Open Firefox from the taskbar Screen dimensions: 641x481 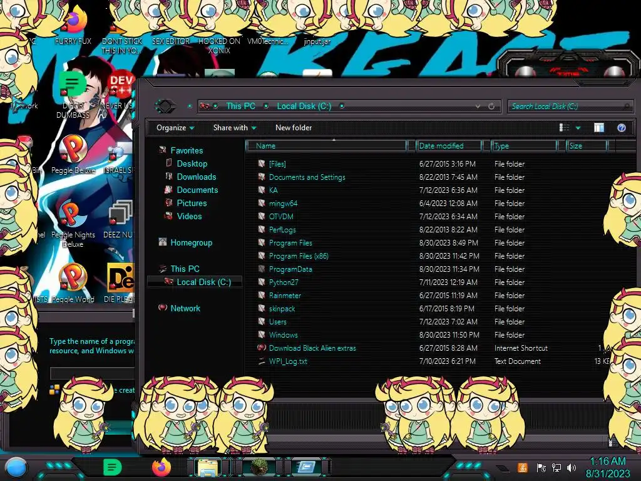coord(161,467)
